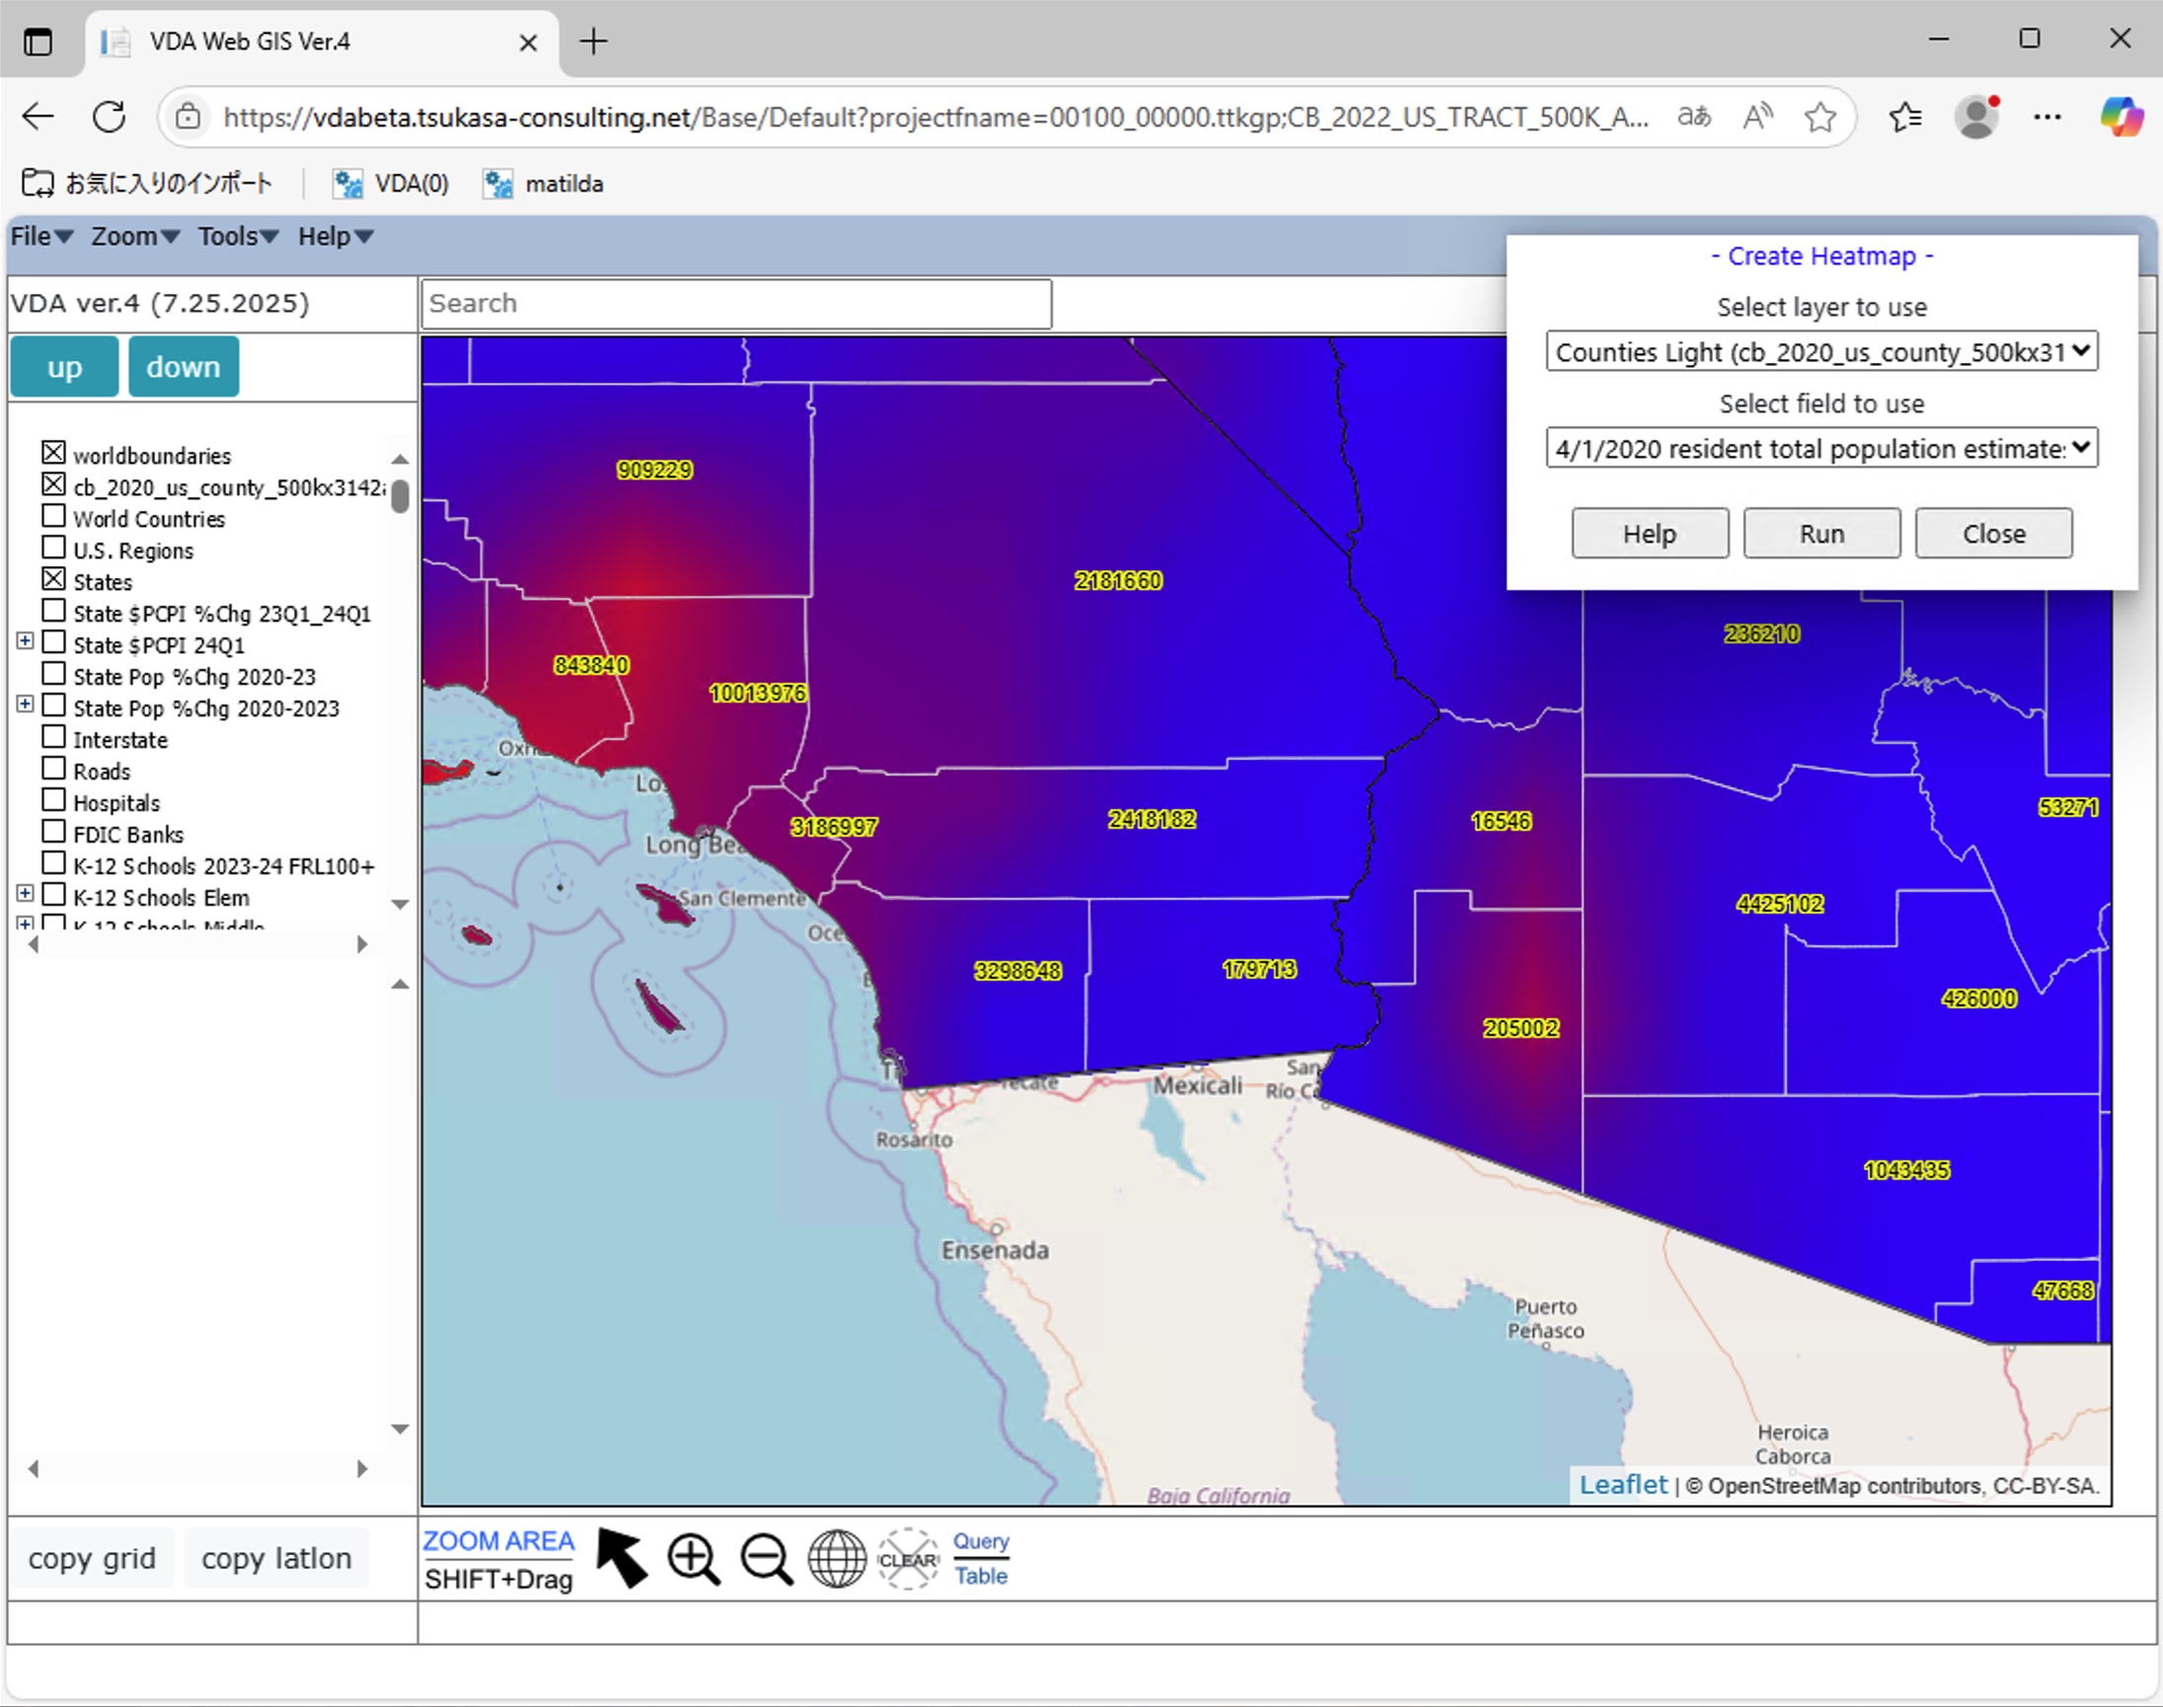The width and height of the screenshot is (2163, 1707).
Task: Open the Tools menu
Action: pos(237,237)
